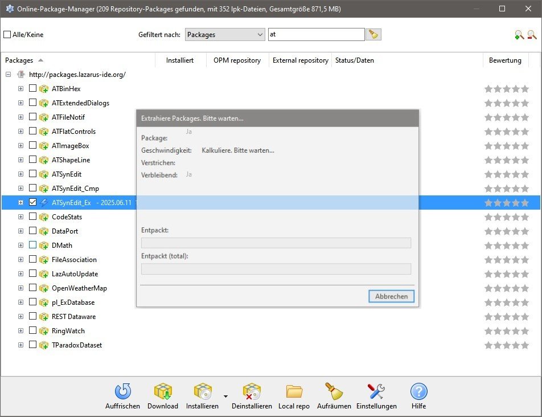The height and width of the screenshot is (417, 542).
Task: Open the Installieren dropdown arrow
Action: (x=225, y=396)
